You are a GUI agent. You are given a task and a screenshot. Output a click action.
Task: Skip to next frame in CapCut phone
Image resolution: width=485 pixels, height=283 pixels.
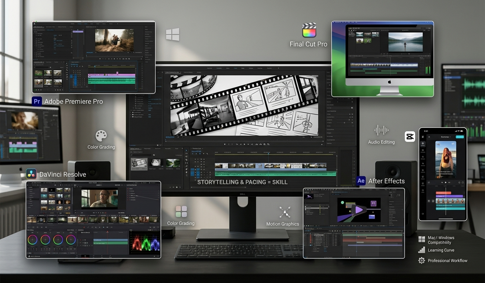[x=449, y=182]
